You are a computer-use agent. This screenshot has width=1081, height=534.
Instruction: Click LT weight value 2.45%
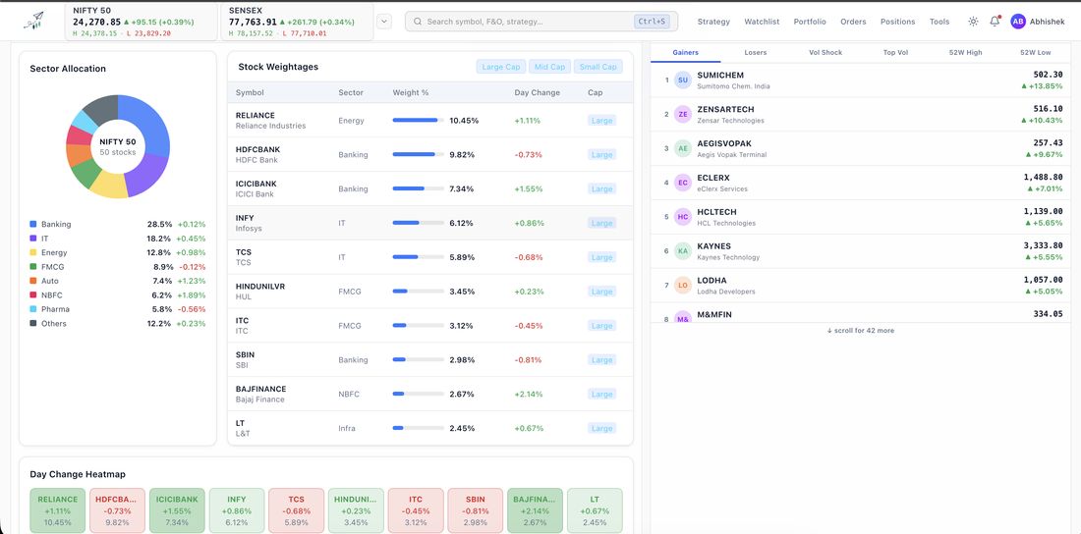(x=462, y=429)
